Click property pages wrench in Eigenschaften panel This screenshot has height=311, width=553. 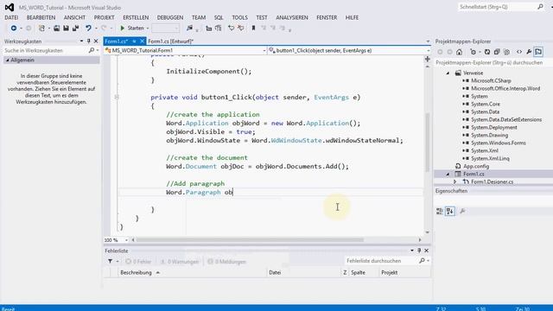click(462, 211)
